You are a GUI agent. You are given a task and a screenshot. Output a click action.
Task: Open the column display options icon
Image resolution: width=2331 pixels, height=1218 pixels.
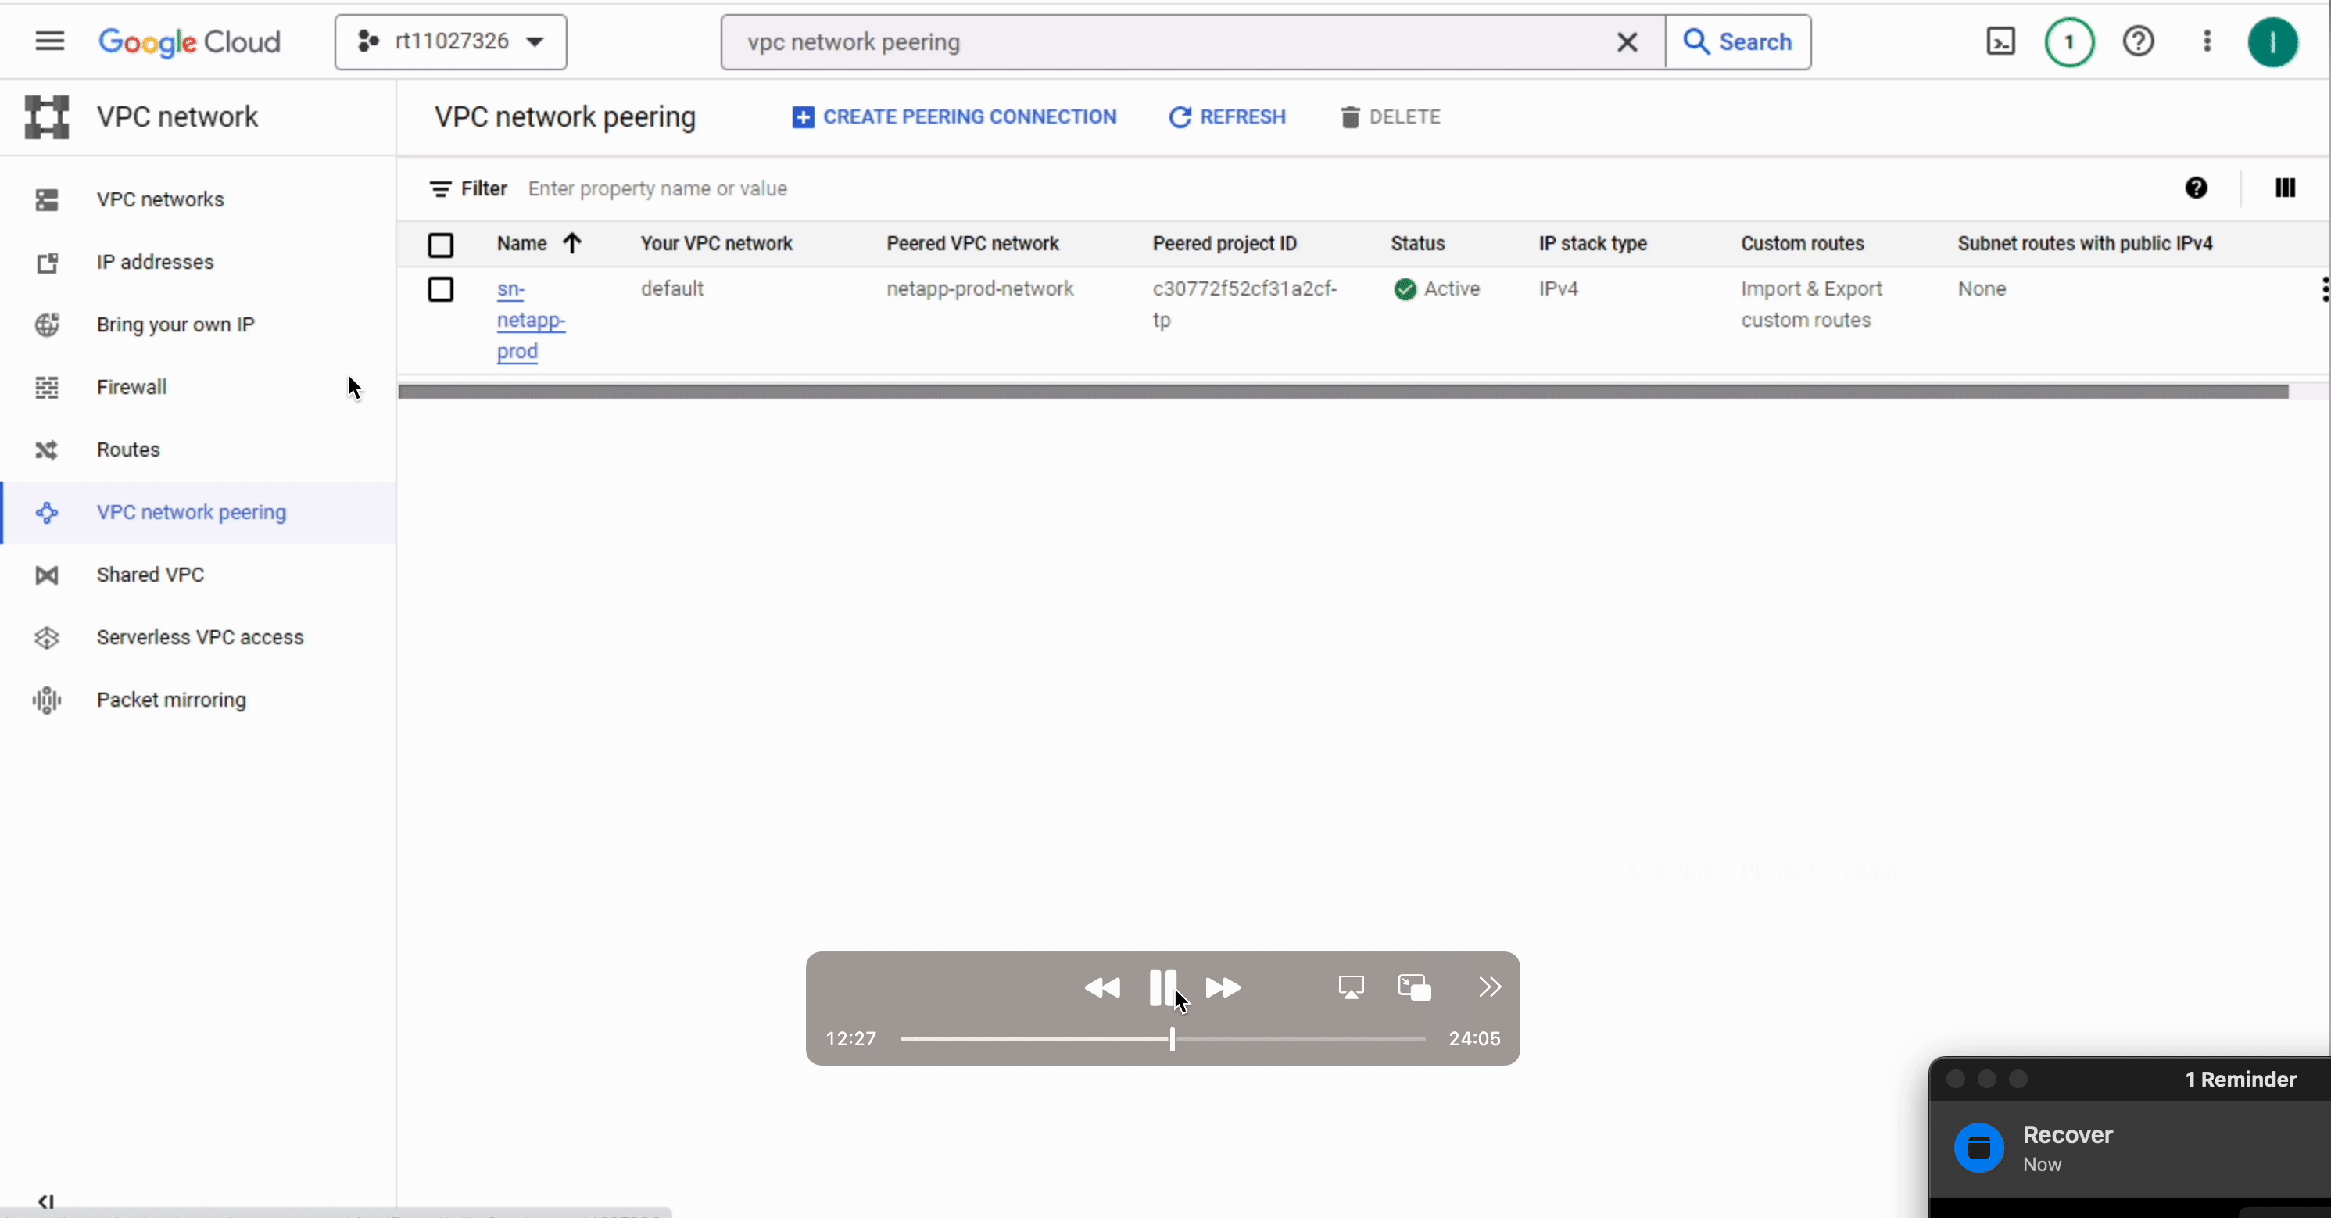[2285, 188]
